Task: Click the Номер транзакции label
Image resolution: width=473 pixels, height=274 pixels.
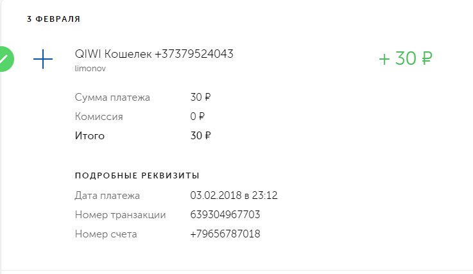Action: [120, 215]
